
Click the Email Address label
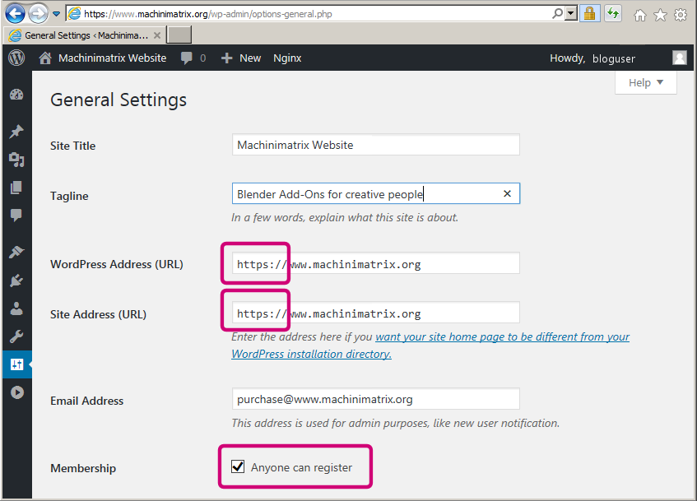87,401
